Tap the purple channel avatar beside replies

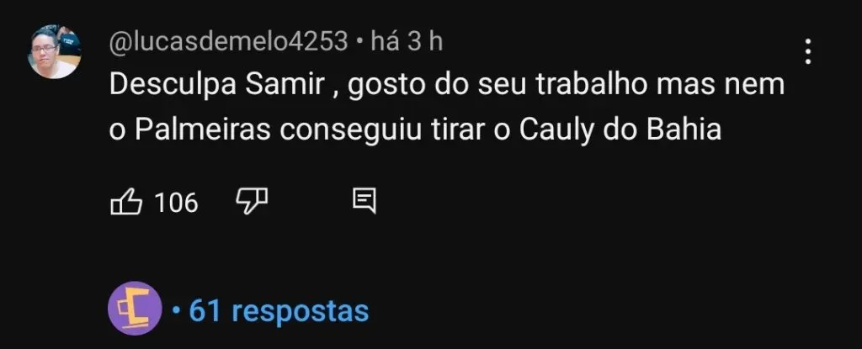click(135, 309)
